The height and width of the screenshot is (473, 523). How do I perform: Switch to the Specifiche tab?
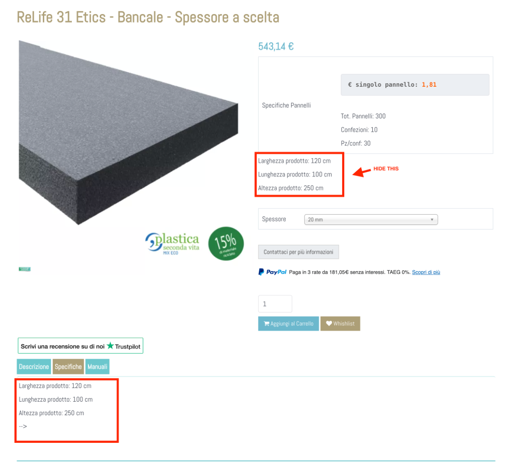point(68,367)
